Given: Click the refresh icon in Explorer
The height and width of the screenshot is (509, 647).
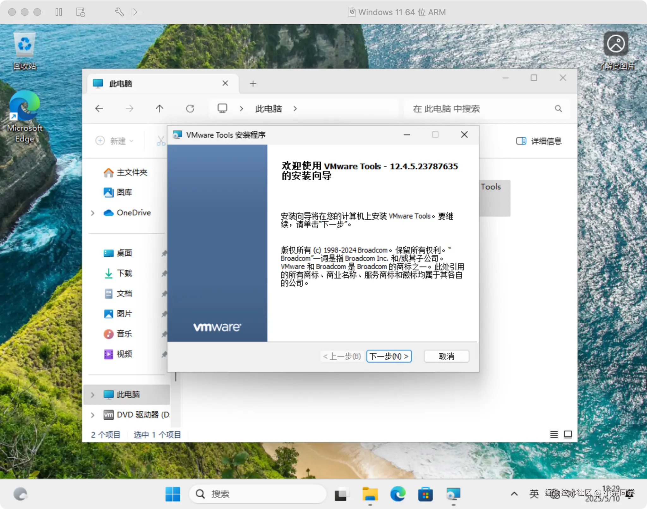Looking at the screenshot, I should click(190, 109).
